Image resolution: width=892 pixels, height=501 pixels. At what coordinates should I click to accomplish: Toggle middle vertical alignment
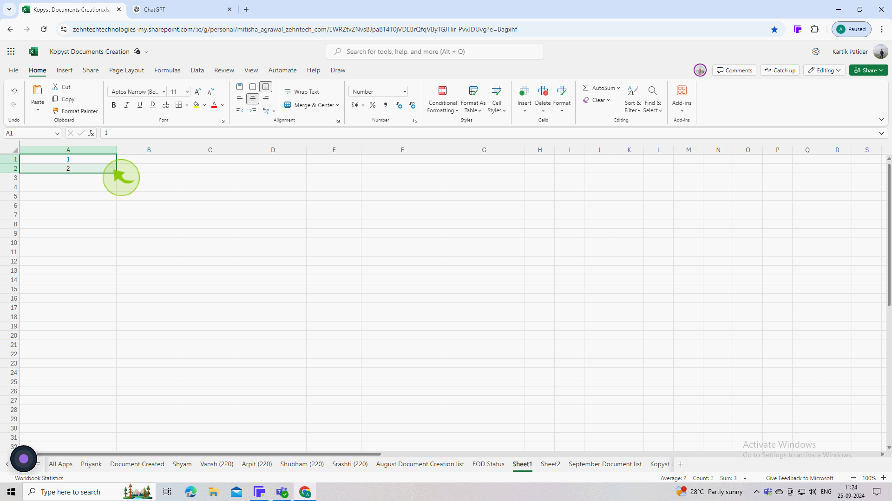[253, 87]
